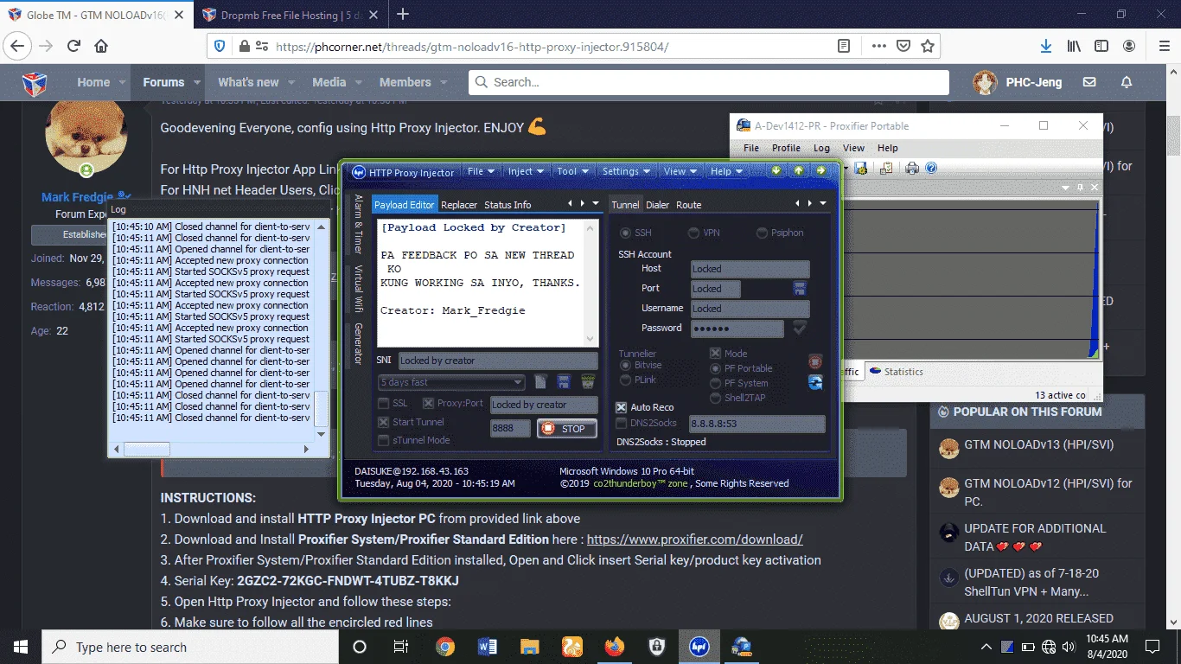Toggle the Start Tunnel checkbox
1181x664 pixels.
click(384, 422)
